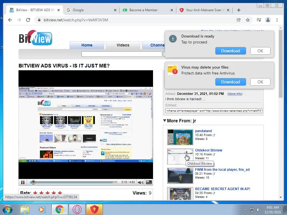This screenshot has width=287, height=215.
Task: Open the Videos navigation tab
Action: (x=123, y=45)
